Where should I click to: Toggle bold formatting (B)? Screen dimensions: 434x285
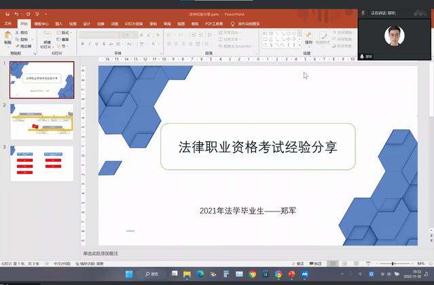tap(83, 43)
